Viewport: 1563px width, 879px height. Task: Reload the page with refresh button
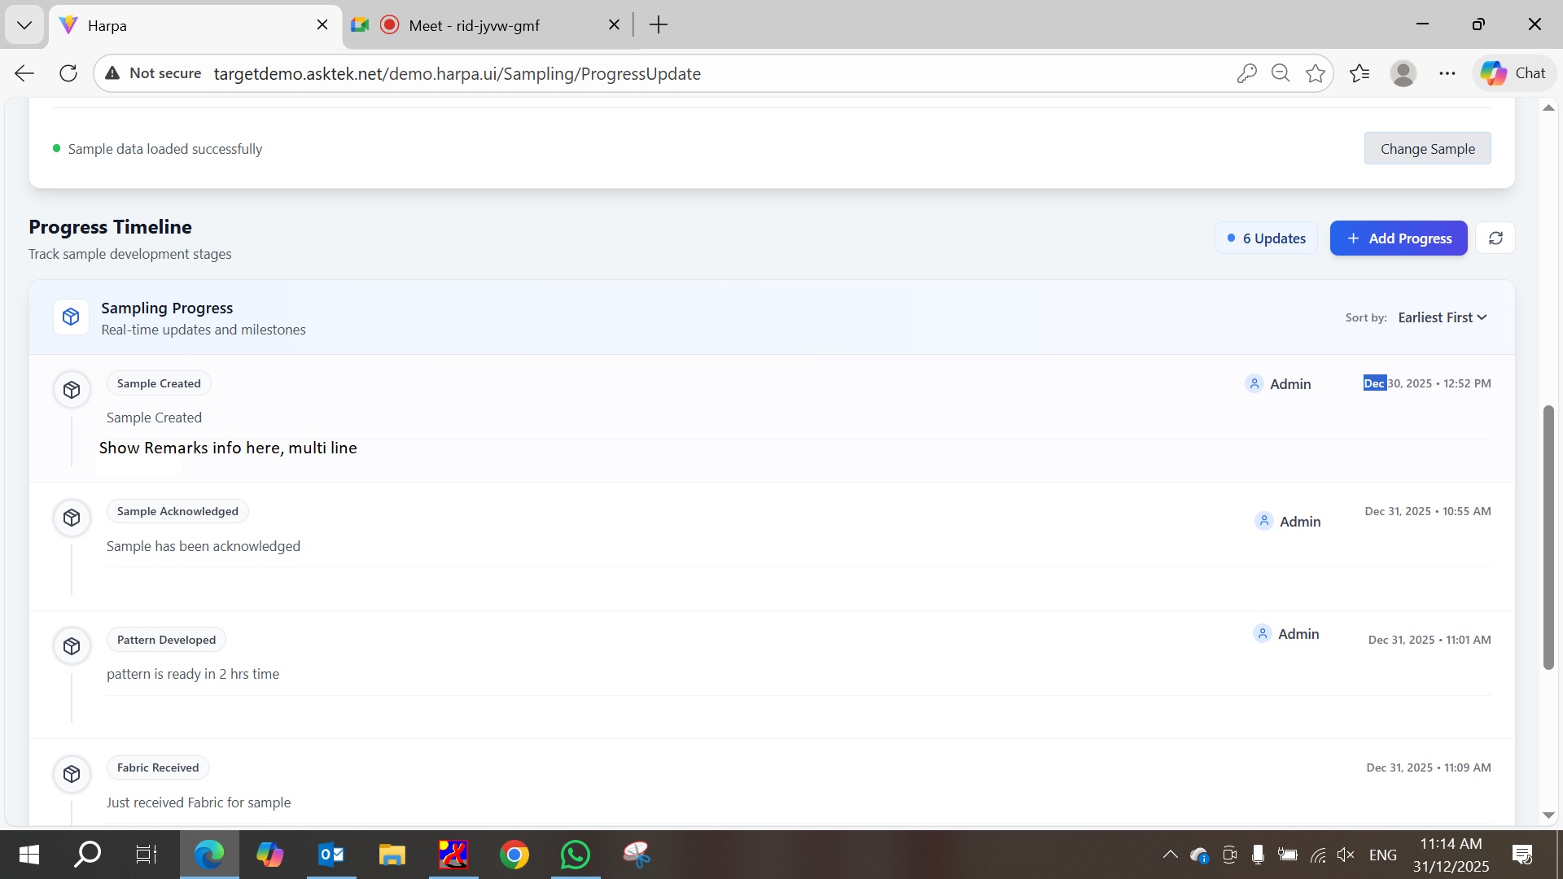pyautogui.click(x=68, y=74)
